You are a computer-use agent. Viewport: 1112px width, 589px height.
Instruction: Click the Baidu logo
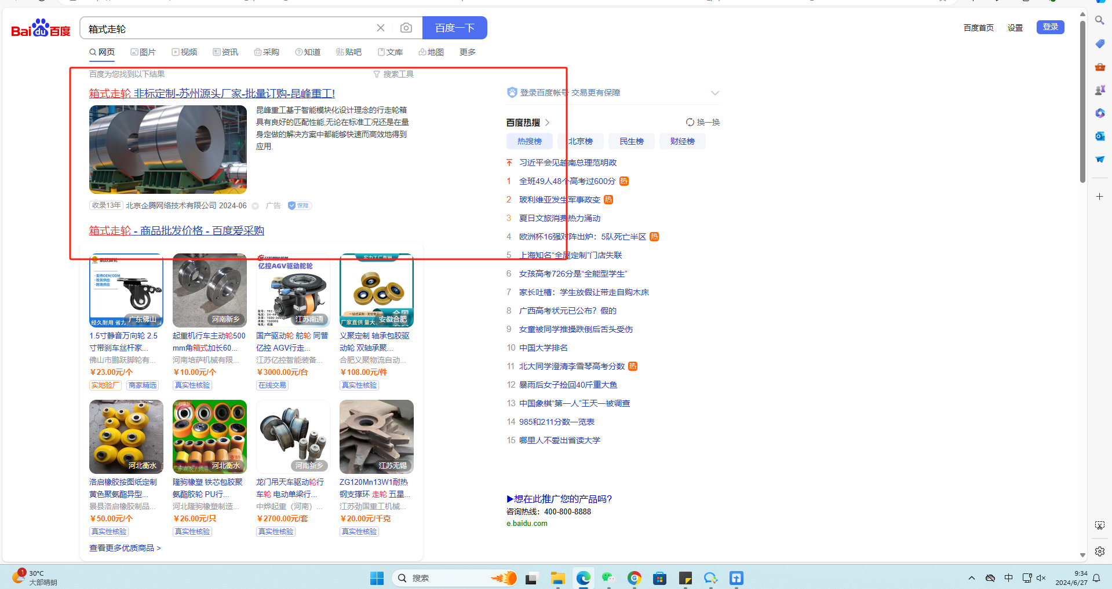[x=41, y=28]
